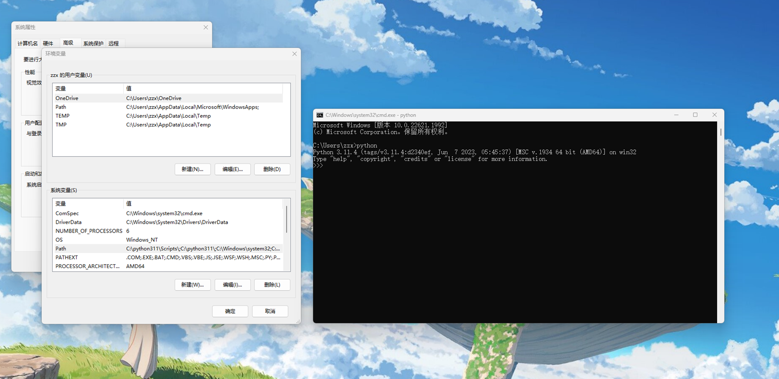Click the C:\Windows\system32\cmd.exe value cell
This screenshot has width=779, height=379.
164,213
